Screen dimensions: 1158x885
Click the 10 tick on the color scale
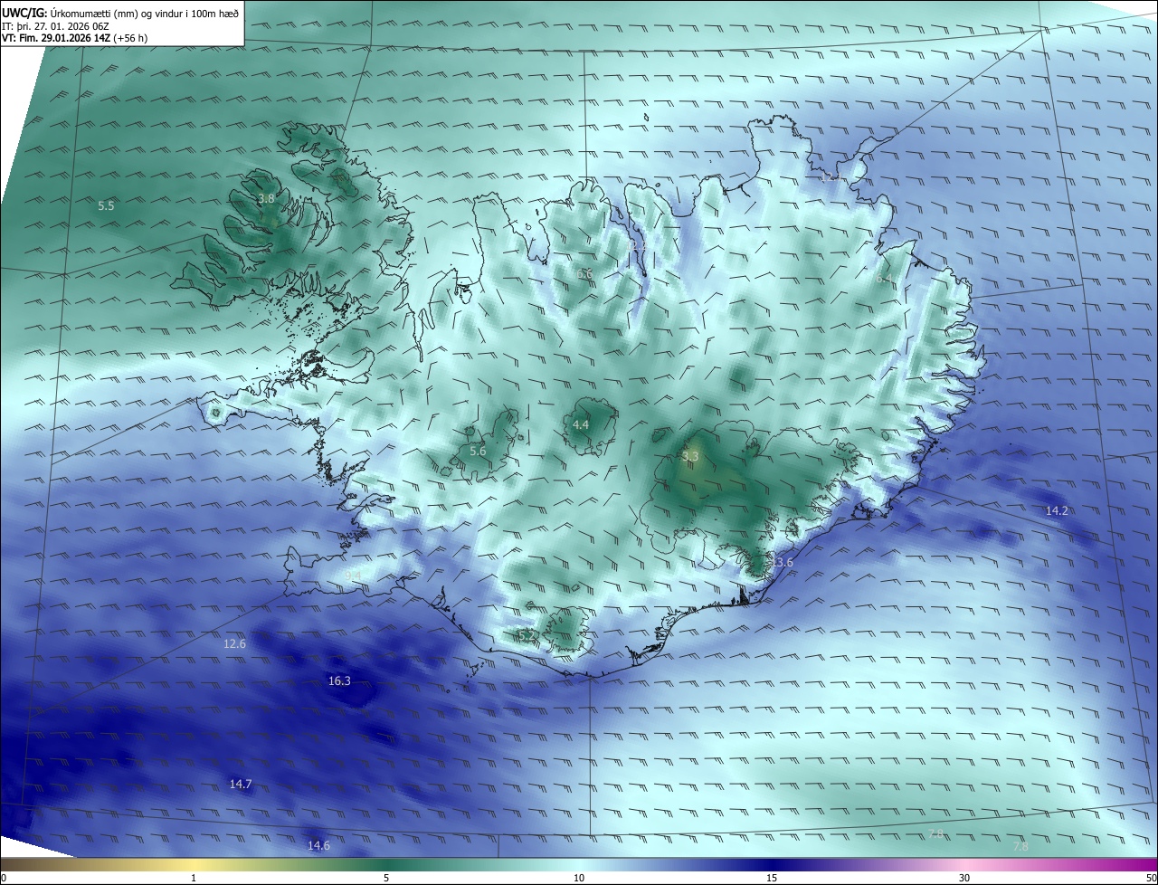tap(579, 878)
